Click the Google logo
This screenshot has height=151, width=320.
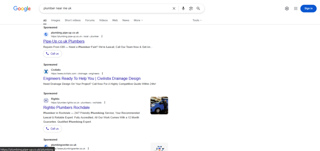[x=22, y=8]
